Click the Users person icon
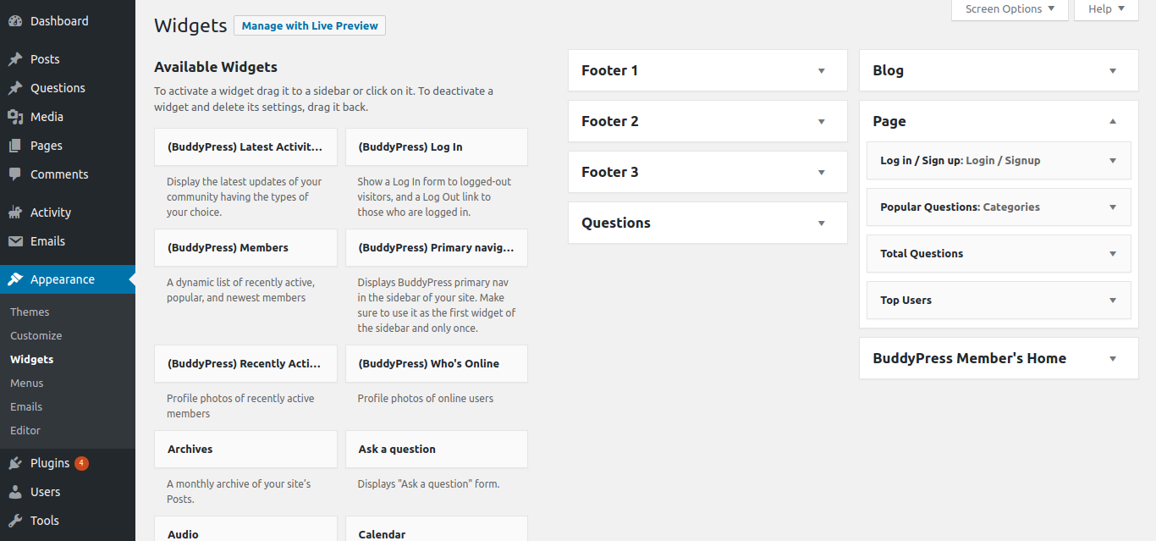This screenshot has height=541, width=1156. pos(15,492)
